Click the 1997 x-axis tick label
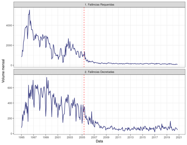 coord(33,137)
